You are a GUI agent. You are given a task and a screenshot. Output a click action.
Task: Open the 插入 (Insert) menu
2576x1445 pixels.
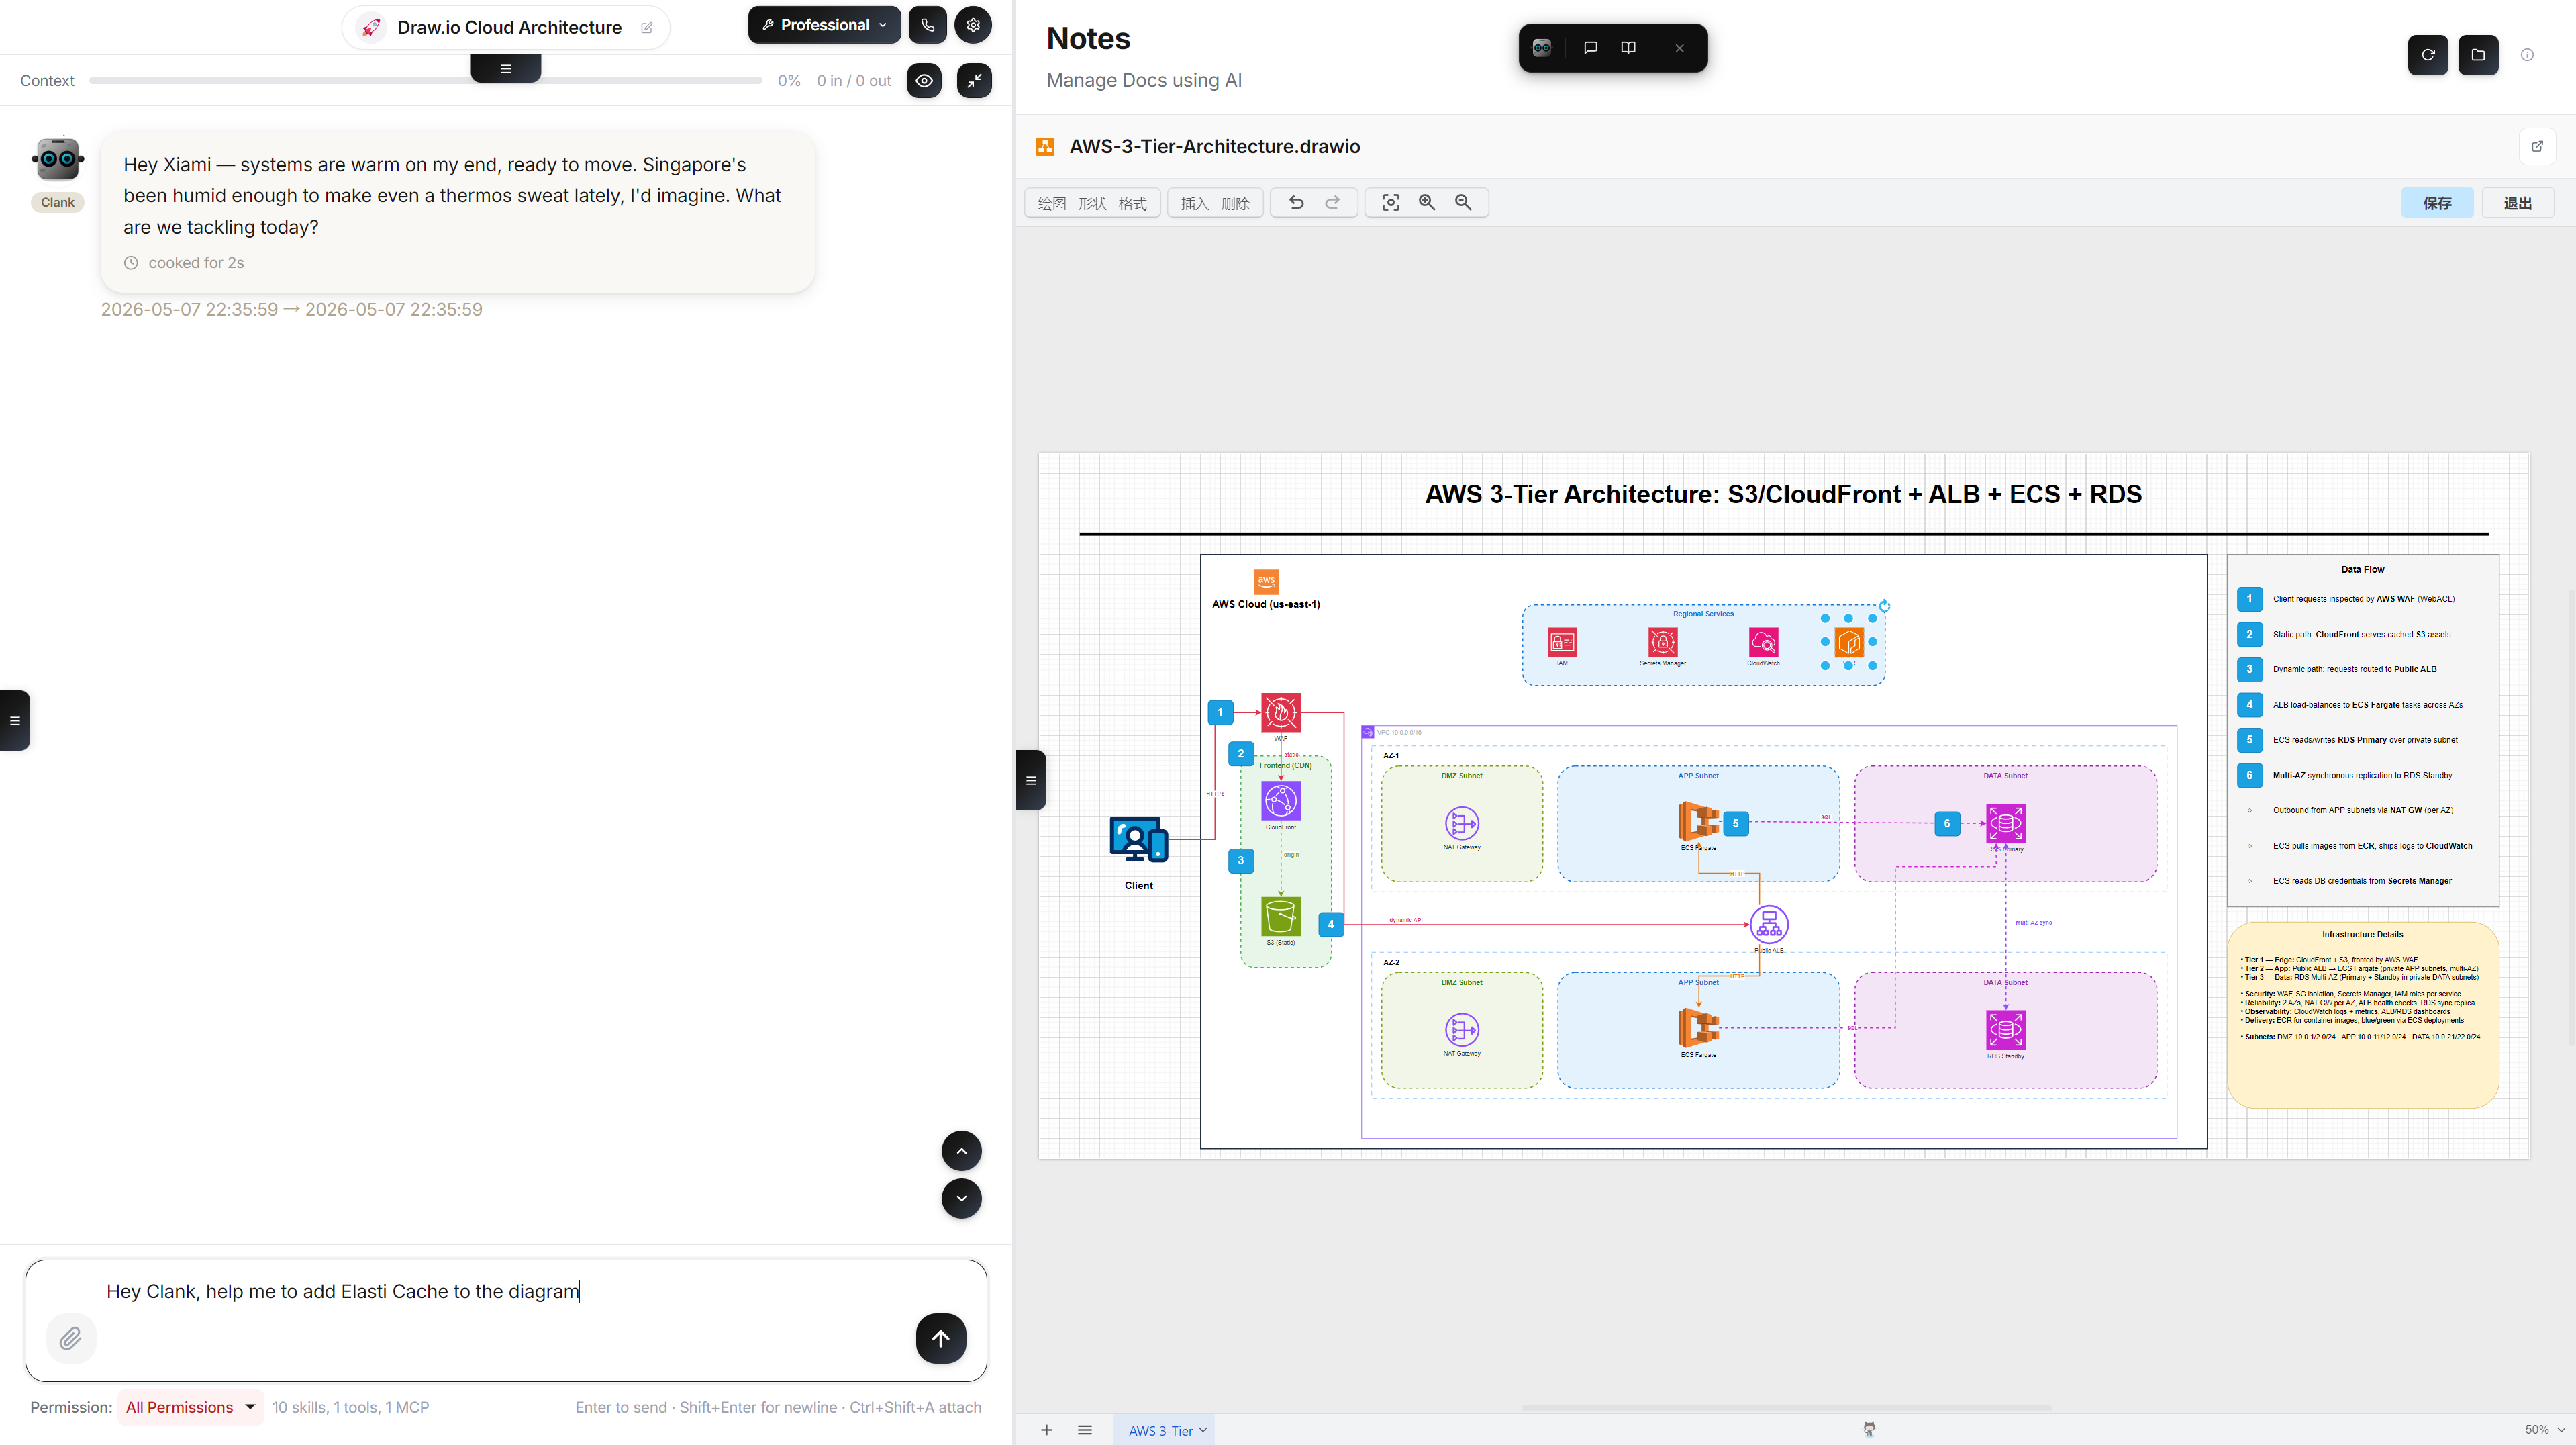click(x=1195, y=203)
